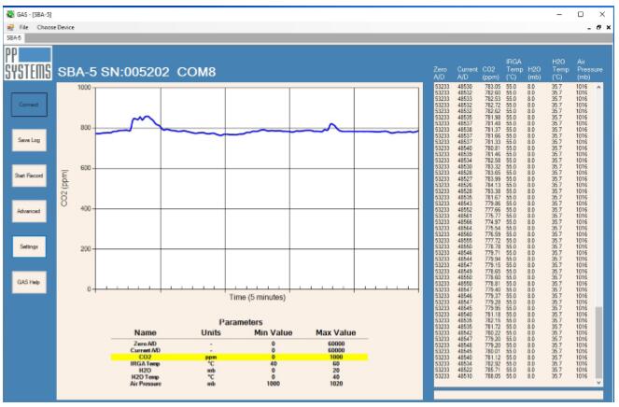Screen dimensions: 619x407
Task: Open the Advanced options button
Action: (29, 212)
